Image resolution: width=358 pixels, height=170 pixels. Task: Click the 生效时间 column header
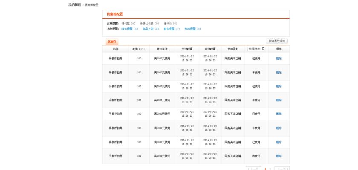coord(187,49)
